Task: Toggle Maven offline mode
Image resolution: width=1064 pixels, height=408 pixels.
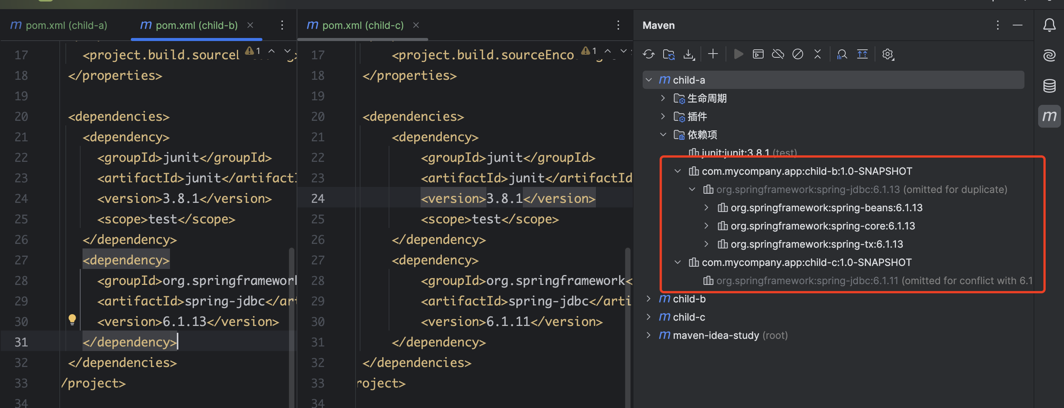Action: (x=778, y=54)
